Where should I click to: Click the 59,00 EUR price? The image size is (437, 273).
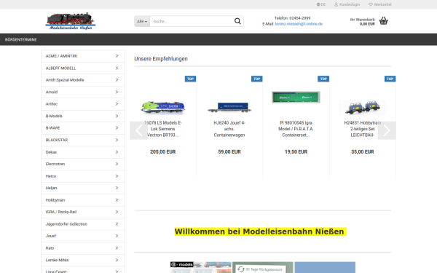coord(229,152)
